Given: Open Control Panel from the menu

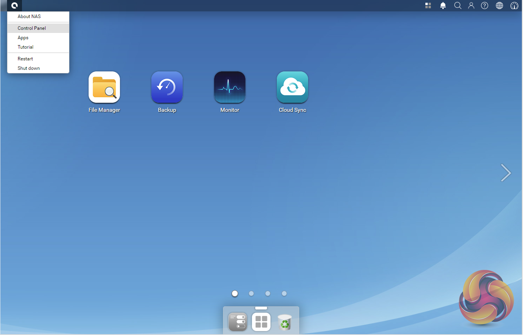Looking at the screenshot, I should pyautogui.click(x=38, y=28).
